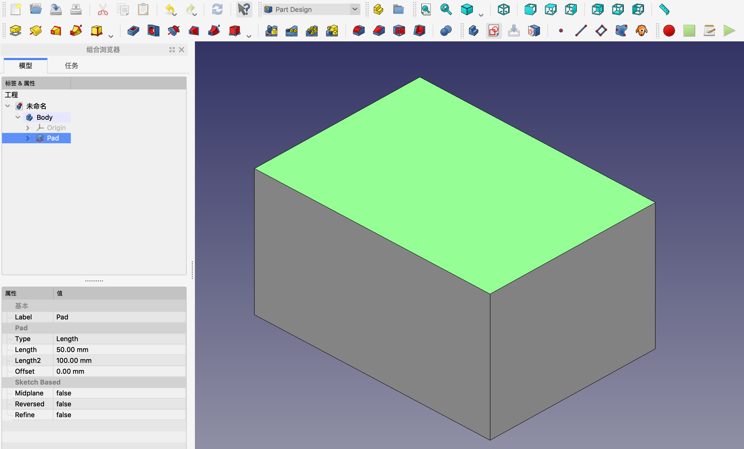Image resolution: width=744 pixels, height=449 pixels.
Task: Click the Boolean operation icon
Action: 446,31
